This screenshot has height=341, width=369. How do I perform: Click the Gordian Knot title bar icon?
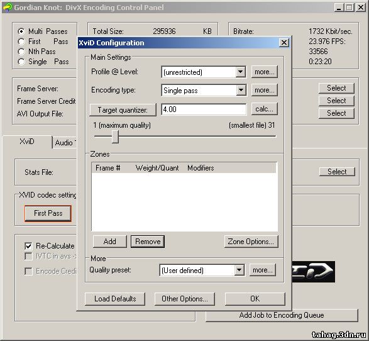point(7,7)
